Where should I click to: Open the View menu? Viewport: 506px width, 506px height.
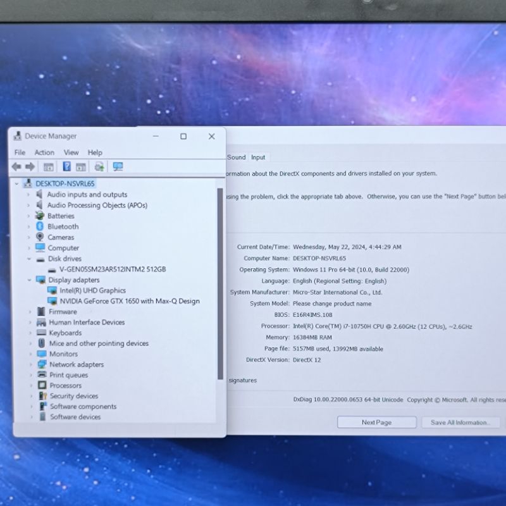click(x=71, y=152)
